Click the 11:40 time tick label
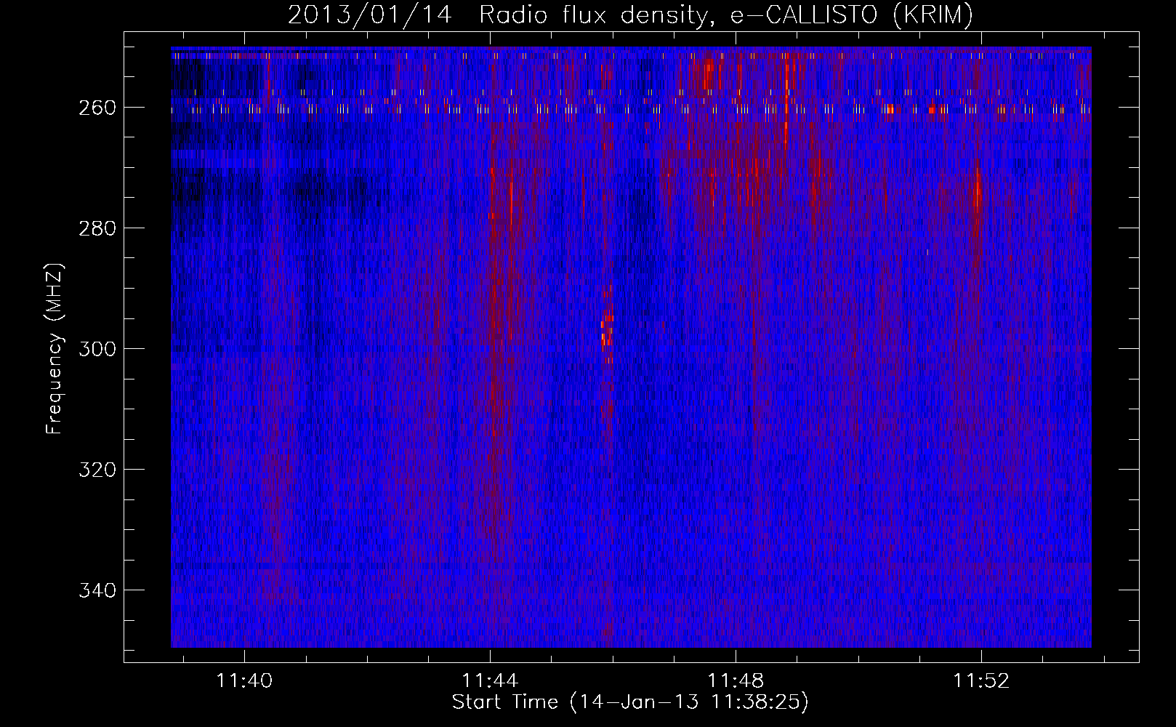The height and width of the screenshot is (727, 1176). 244,680
